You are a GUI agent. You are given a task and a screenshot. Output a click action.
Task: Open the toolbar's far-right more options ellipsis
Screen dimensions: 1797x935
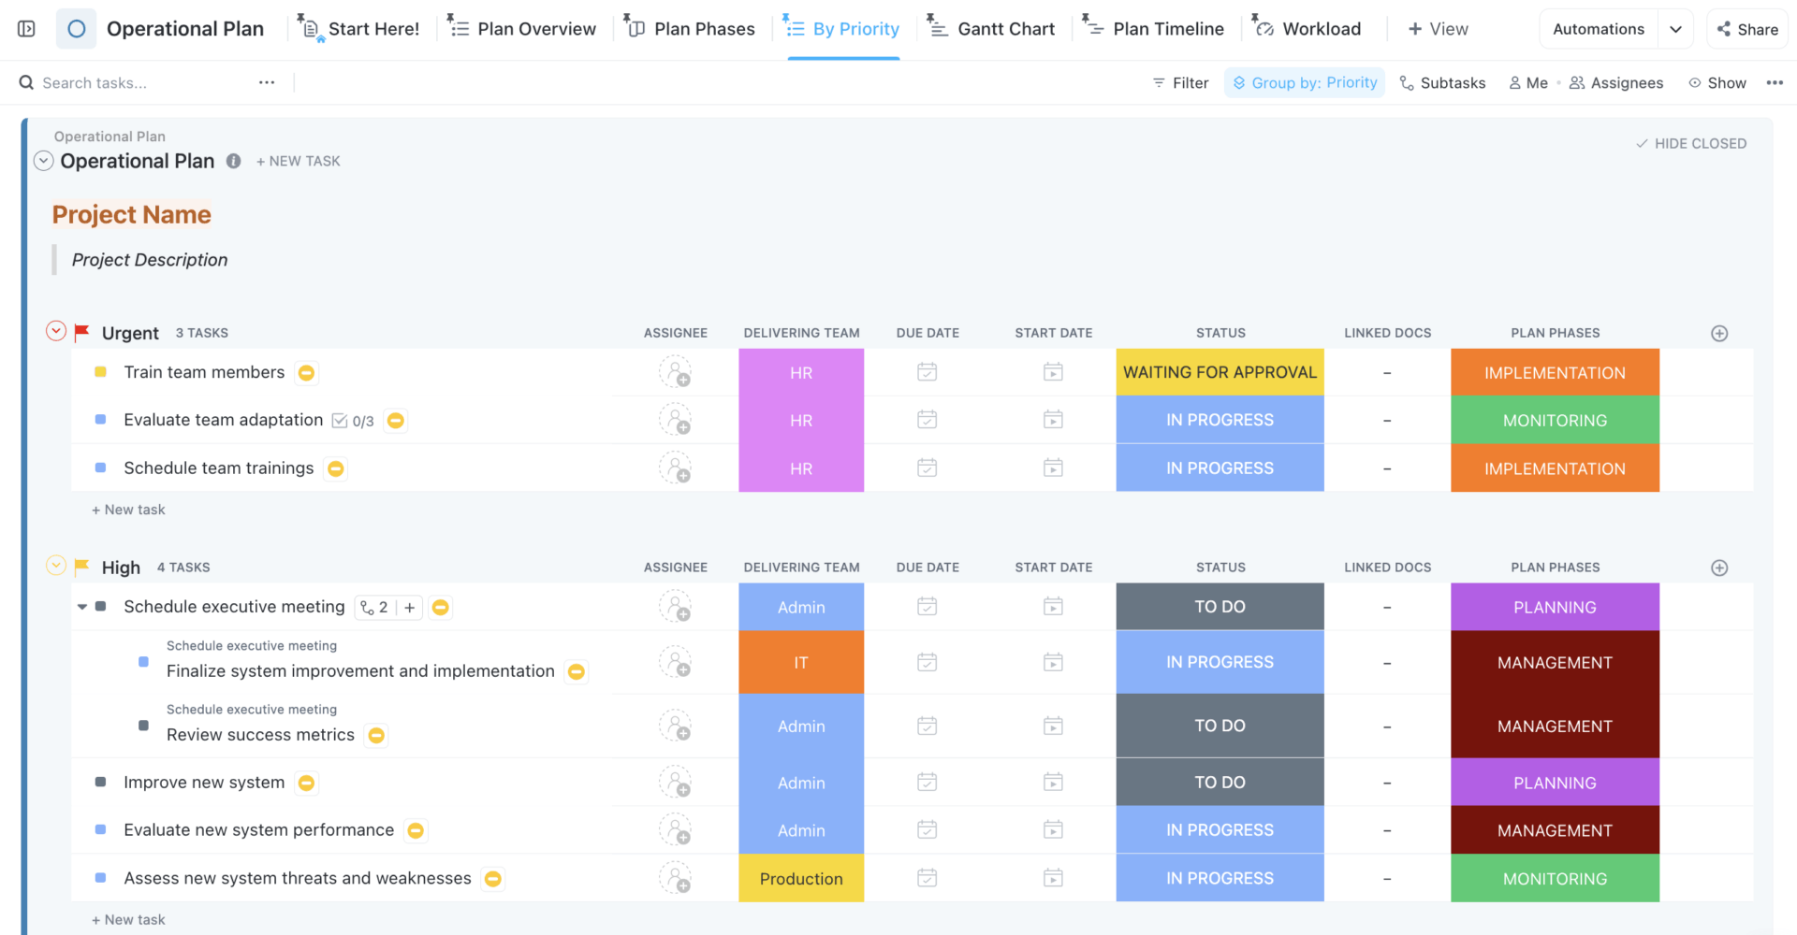[x=1775, y=83]
